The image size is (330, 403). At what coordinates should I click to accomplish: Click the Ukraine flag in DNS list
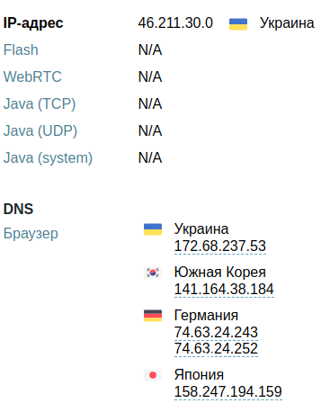[153, 229]
